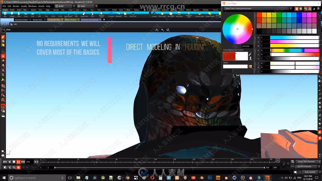Open the Arnold menu
The height and width of the screenshot is (181, 322).
click(x=41, y=6)
